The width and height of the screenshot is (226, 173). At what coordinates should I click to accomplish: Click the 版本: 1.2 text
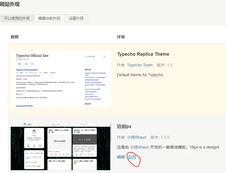click(x=164, y=65)
